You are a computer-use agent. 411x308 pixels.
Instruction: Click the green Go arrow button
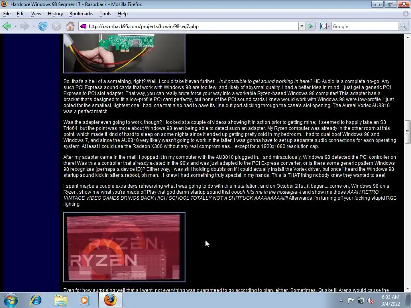(311, 26)
